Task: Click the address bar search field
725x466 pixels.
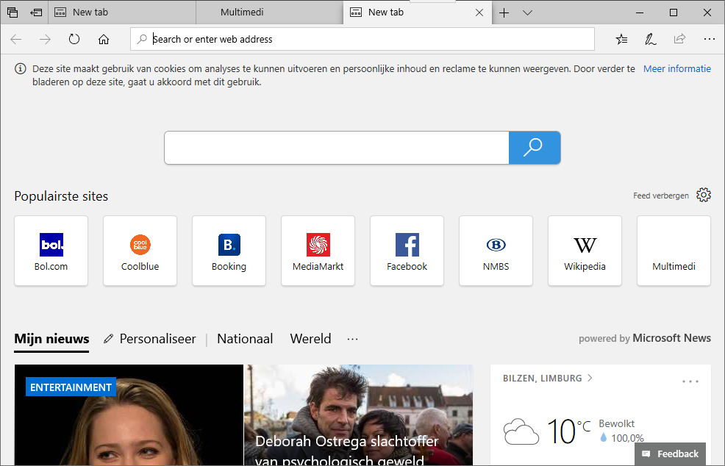Action: click(x=362, y=39)
